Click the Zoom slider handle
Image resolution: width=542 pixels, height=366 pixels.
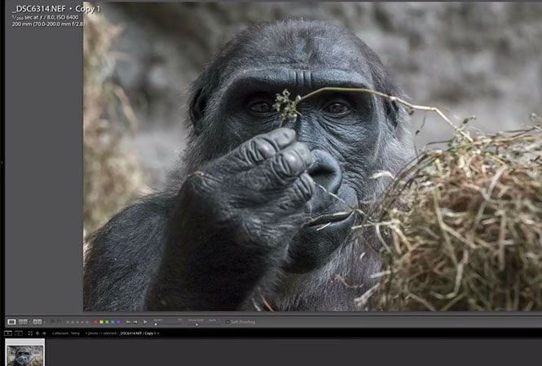pos(156,325)
